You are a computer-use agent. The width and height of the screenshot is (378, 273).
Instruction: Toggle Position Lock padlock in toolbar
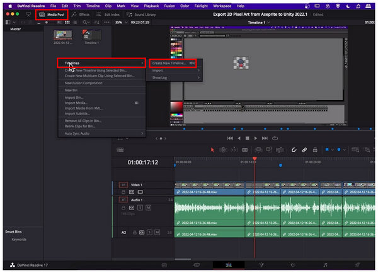[x=315, y=150]
